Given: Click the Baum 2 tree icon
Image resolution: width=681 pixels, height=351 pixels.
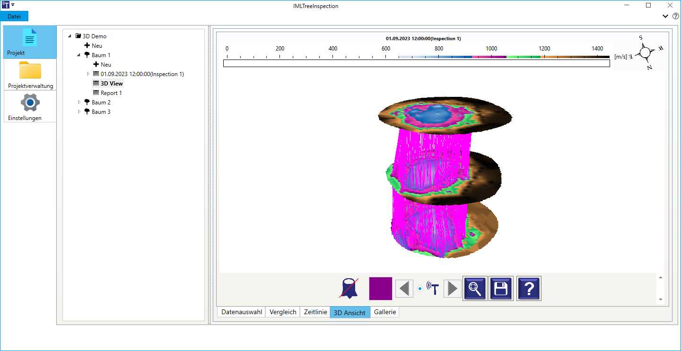Looking at the screenshot, I should click(87, 102).
